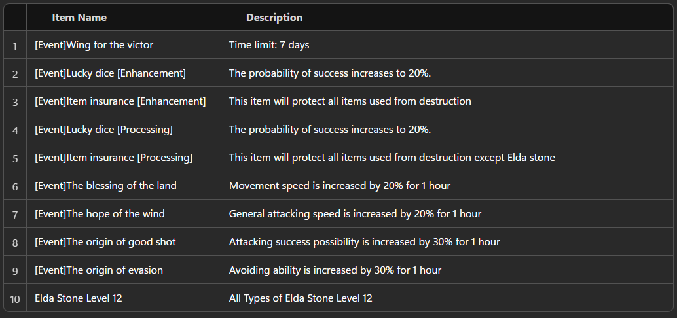677x318 pixels.
Task: Click the text-type icon beside Description
Action: point(234,17)
